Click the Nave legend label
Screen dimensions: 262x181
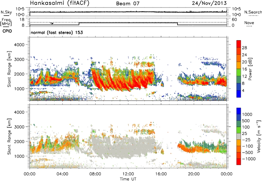tap(249, 23)
